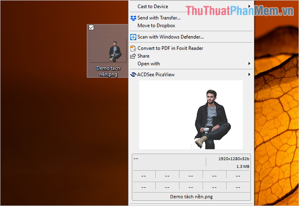
Task: Expand the Open with submenu arrow
Action: [249, 63]
